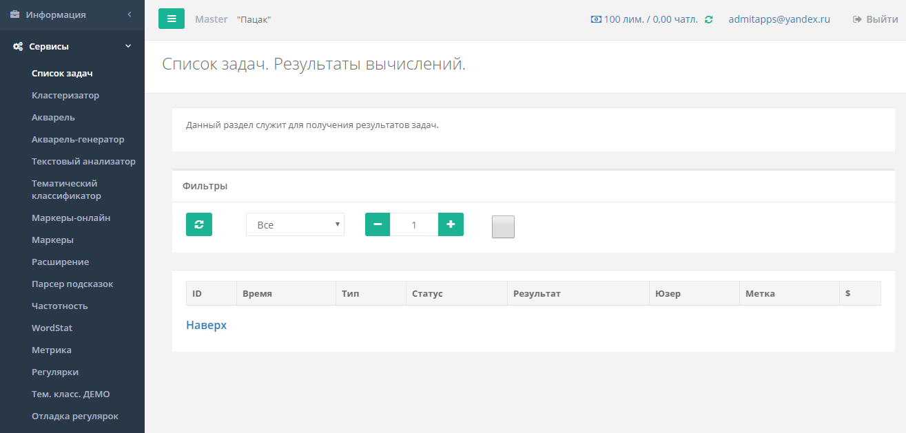Screen dimensions: 906x433
Task: Click the Время column header
Action: click(x=258, y=293)
